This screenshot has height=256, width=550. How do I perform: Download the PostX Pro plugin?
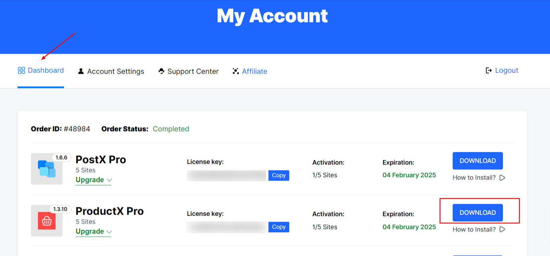click(477, 161)
